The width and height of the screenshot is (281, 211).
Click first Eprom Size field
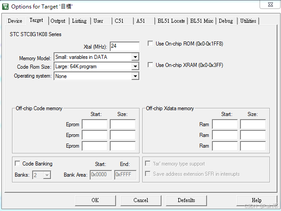tap(123, 124)
